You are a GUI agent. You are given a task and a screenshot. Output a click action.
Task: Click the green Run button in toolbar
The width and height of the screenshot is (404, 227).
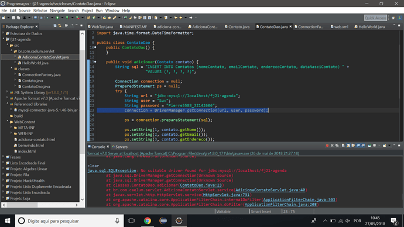(57, 18)
